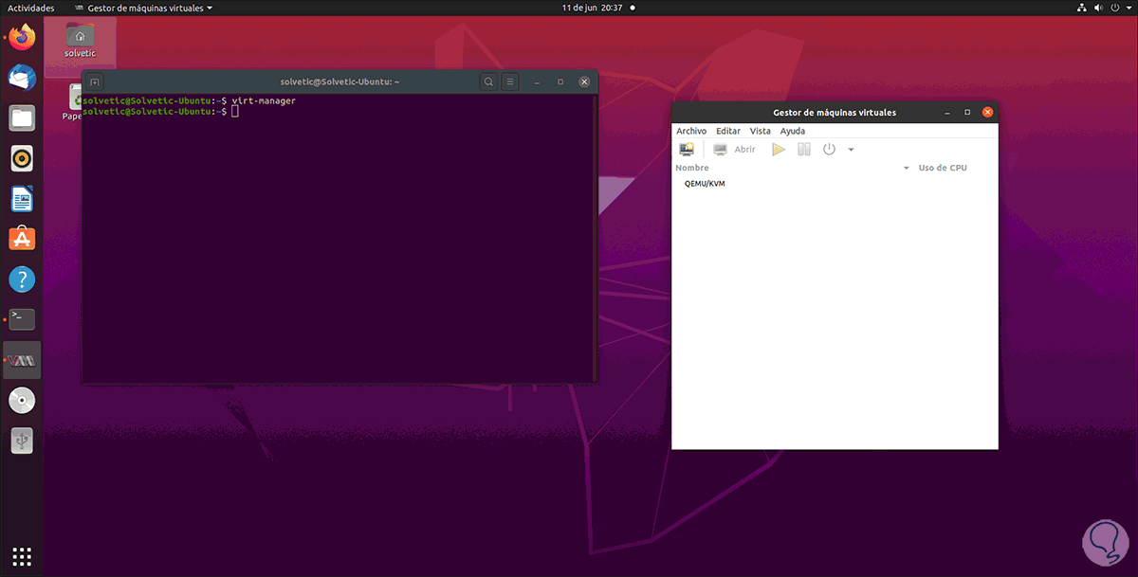
Task: Open the Nombre column sort arrow
Action: [906, 169]
